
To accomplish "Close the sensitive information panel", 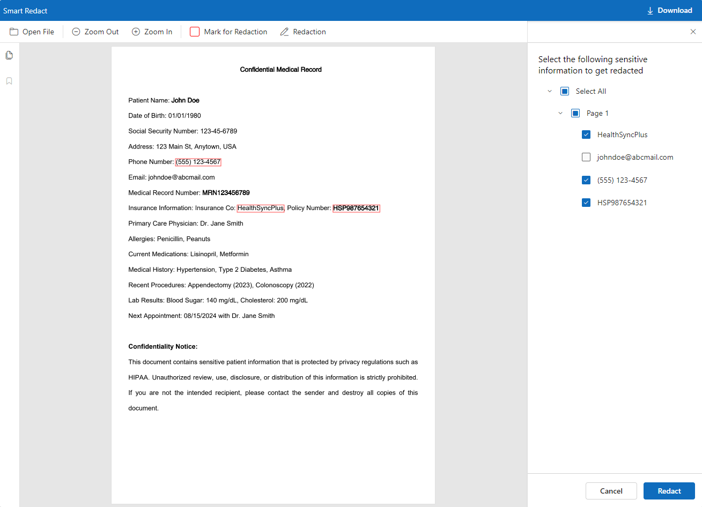I will [x=693, y=32].
